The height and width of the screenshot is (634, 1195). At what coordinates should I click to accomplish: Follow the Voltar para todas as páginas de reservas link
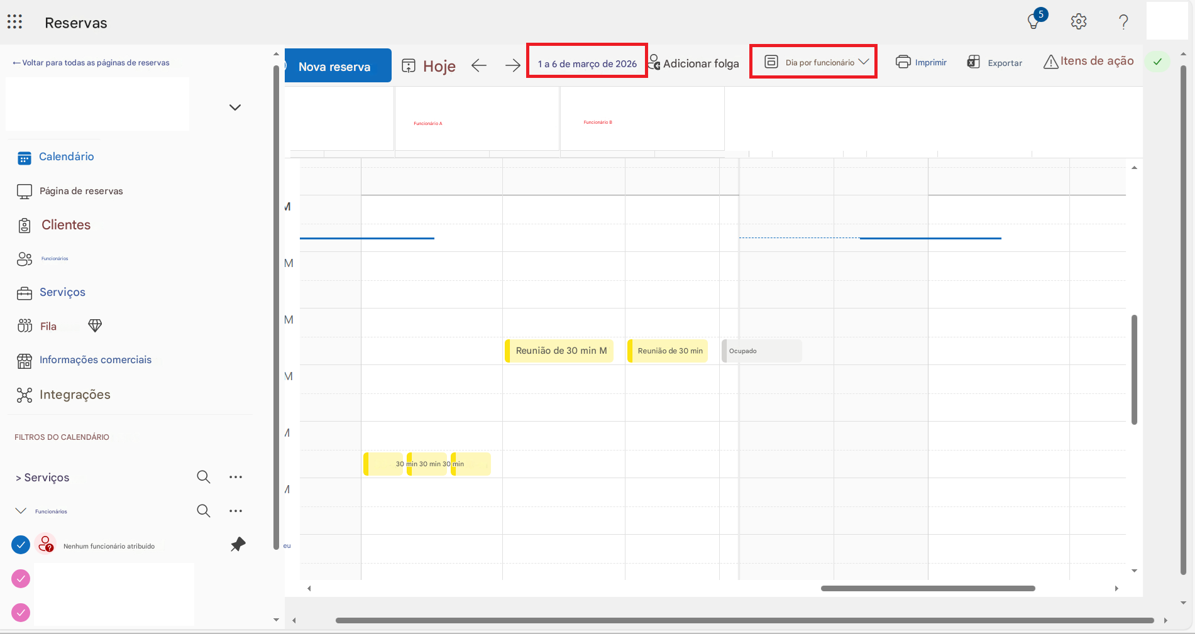[91, 63]
